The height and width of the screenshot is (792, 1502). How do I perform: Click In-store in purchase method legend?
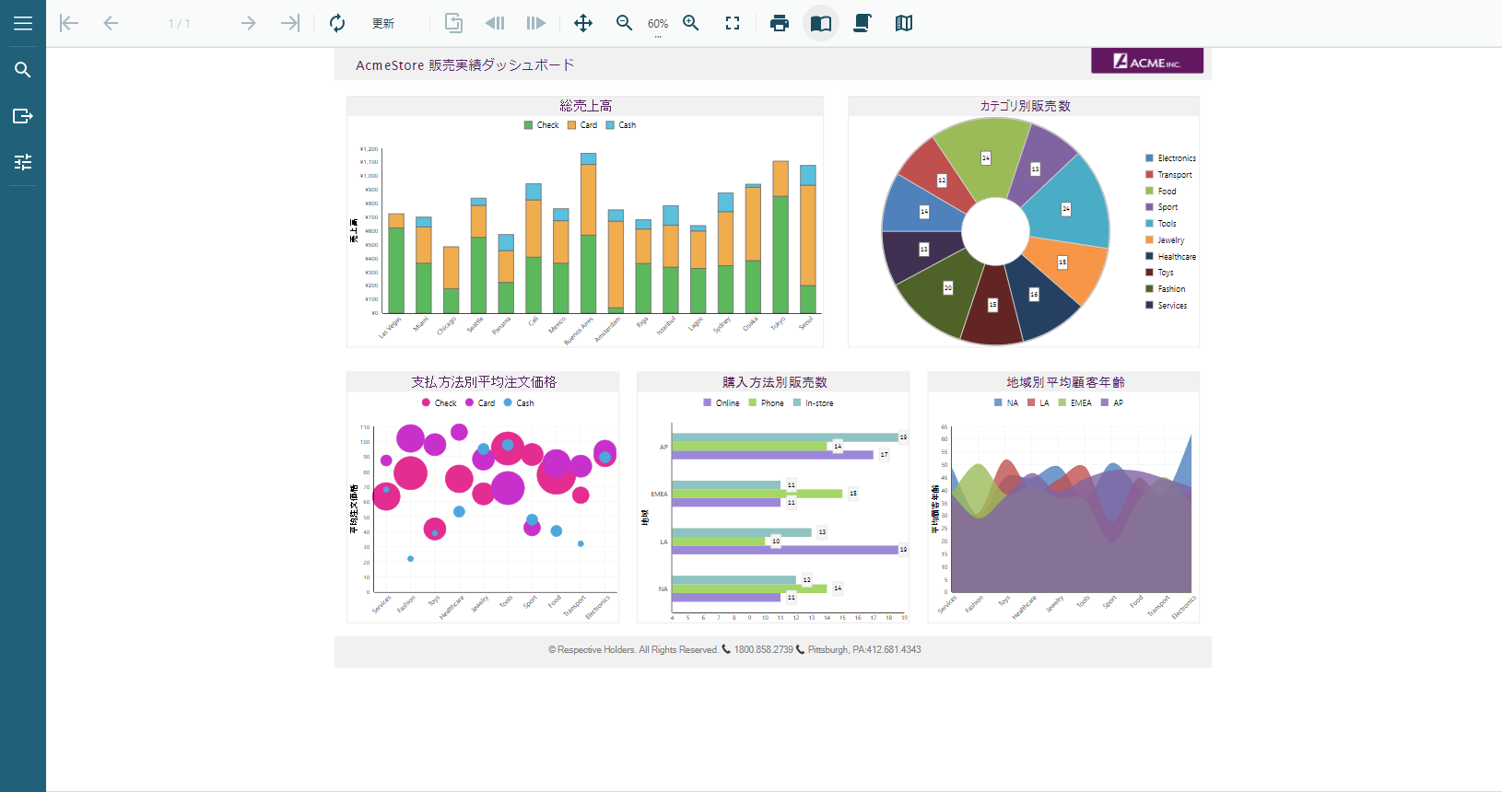pyautogui.click(x=819, y=403)
